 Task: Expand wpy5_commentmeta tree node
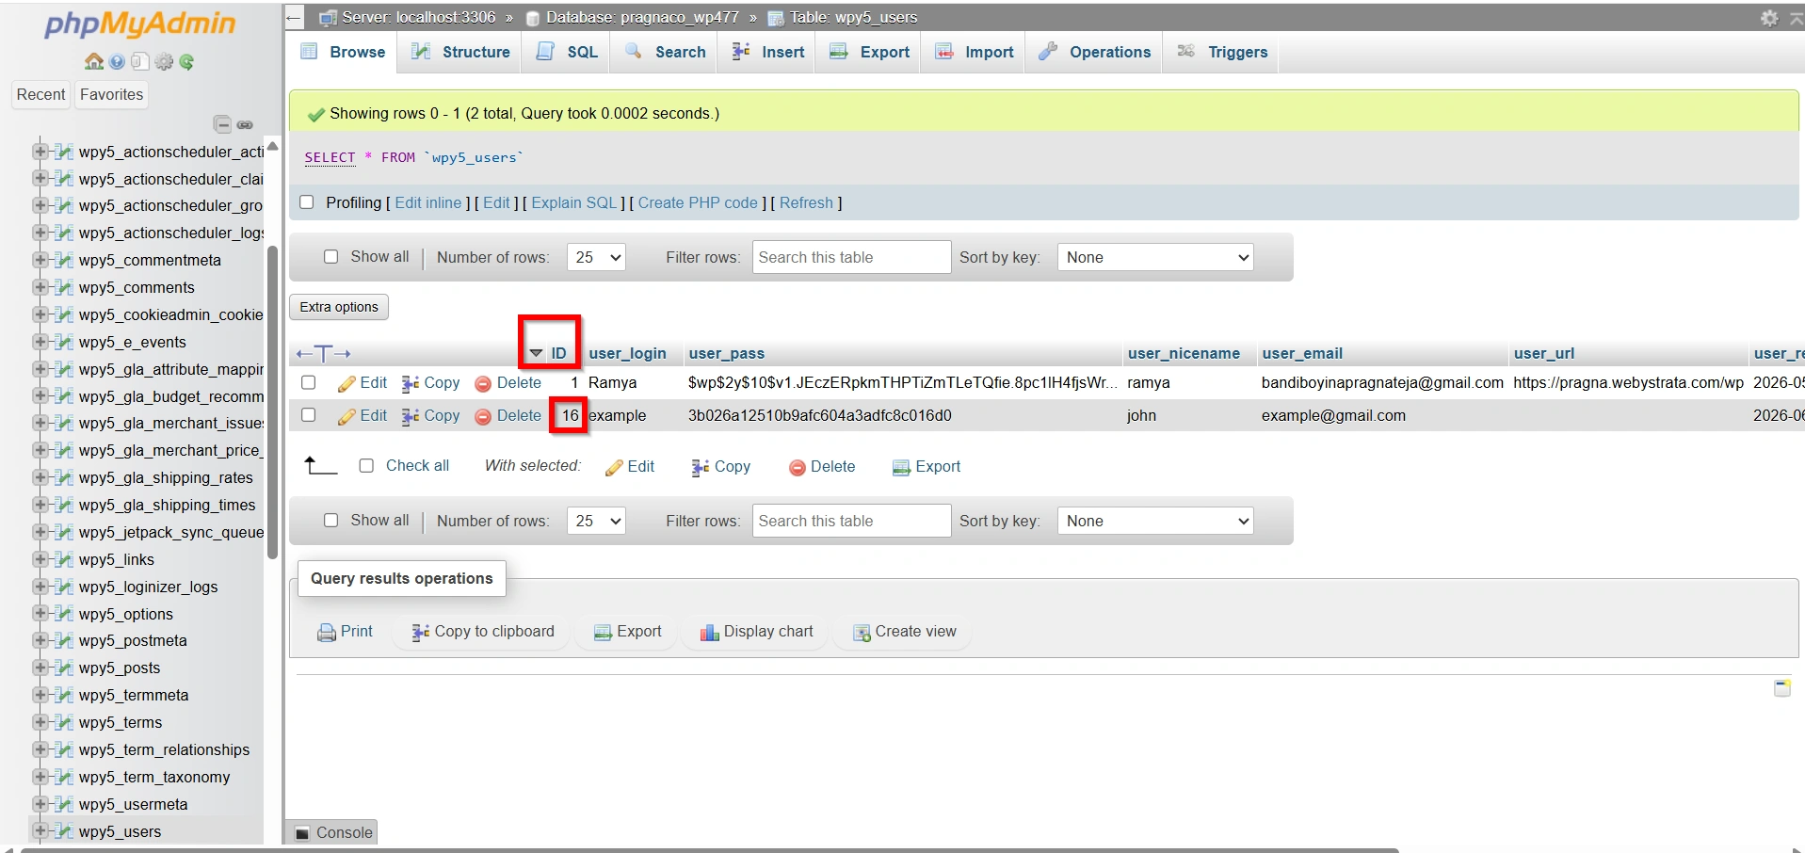click(40, 260)
